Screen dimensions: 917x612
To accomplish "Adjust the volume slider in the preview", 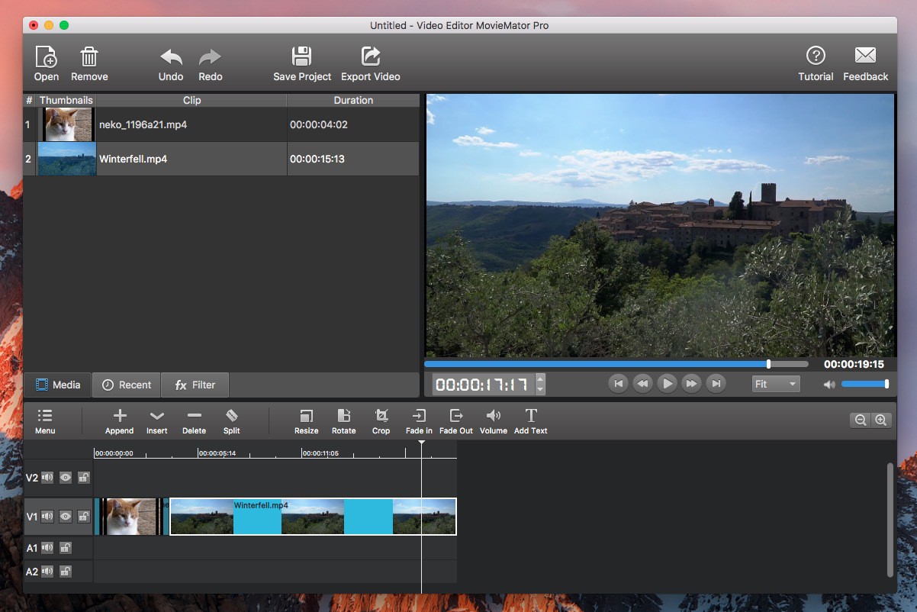I will click(x=864, y=384).
